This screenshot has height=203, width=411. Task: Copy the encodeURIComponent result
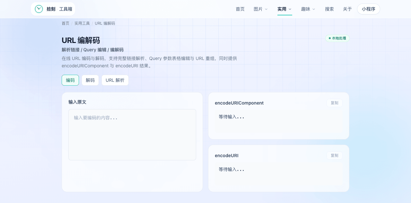point(335,103)
